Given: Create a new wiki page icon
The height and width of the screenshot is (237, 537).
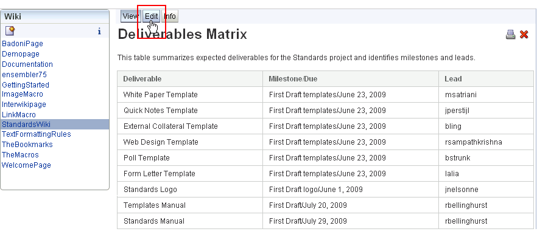Looking at the screenshot, I should click(x=10, y=31).
